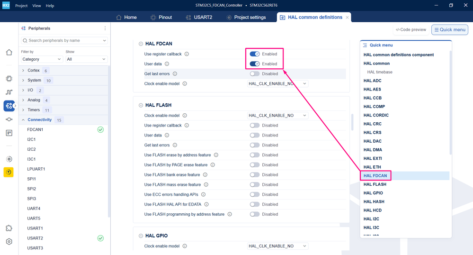Switch to the Pinout tab
Viewport: 473px width, 255px height.
click(x=161, y=17)
